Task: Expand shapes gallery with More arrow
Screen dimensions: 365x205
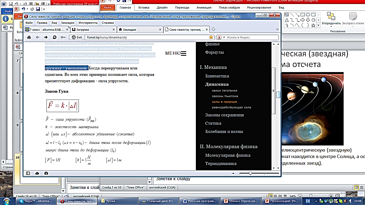Action: [x=318, y=26]
